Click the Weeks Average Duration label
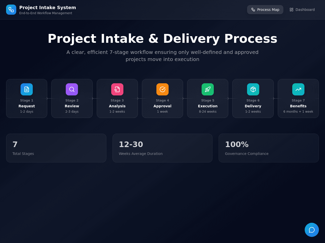This screenshot has height=243, width=325. (141, 154)
